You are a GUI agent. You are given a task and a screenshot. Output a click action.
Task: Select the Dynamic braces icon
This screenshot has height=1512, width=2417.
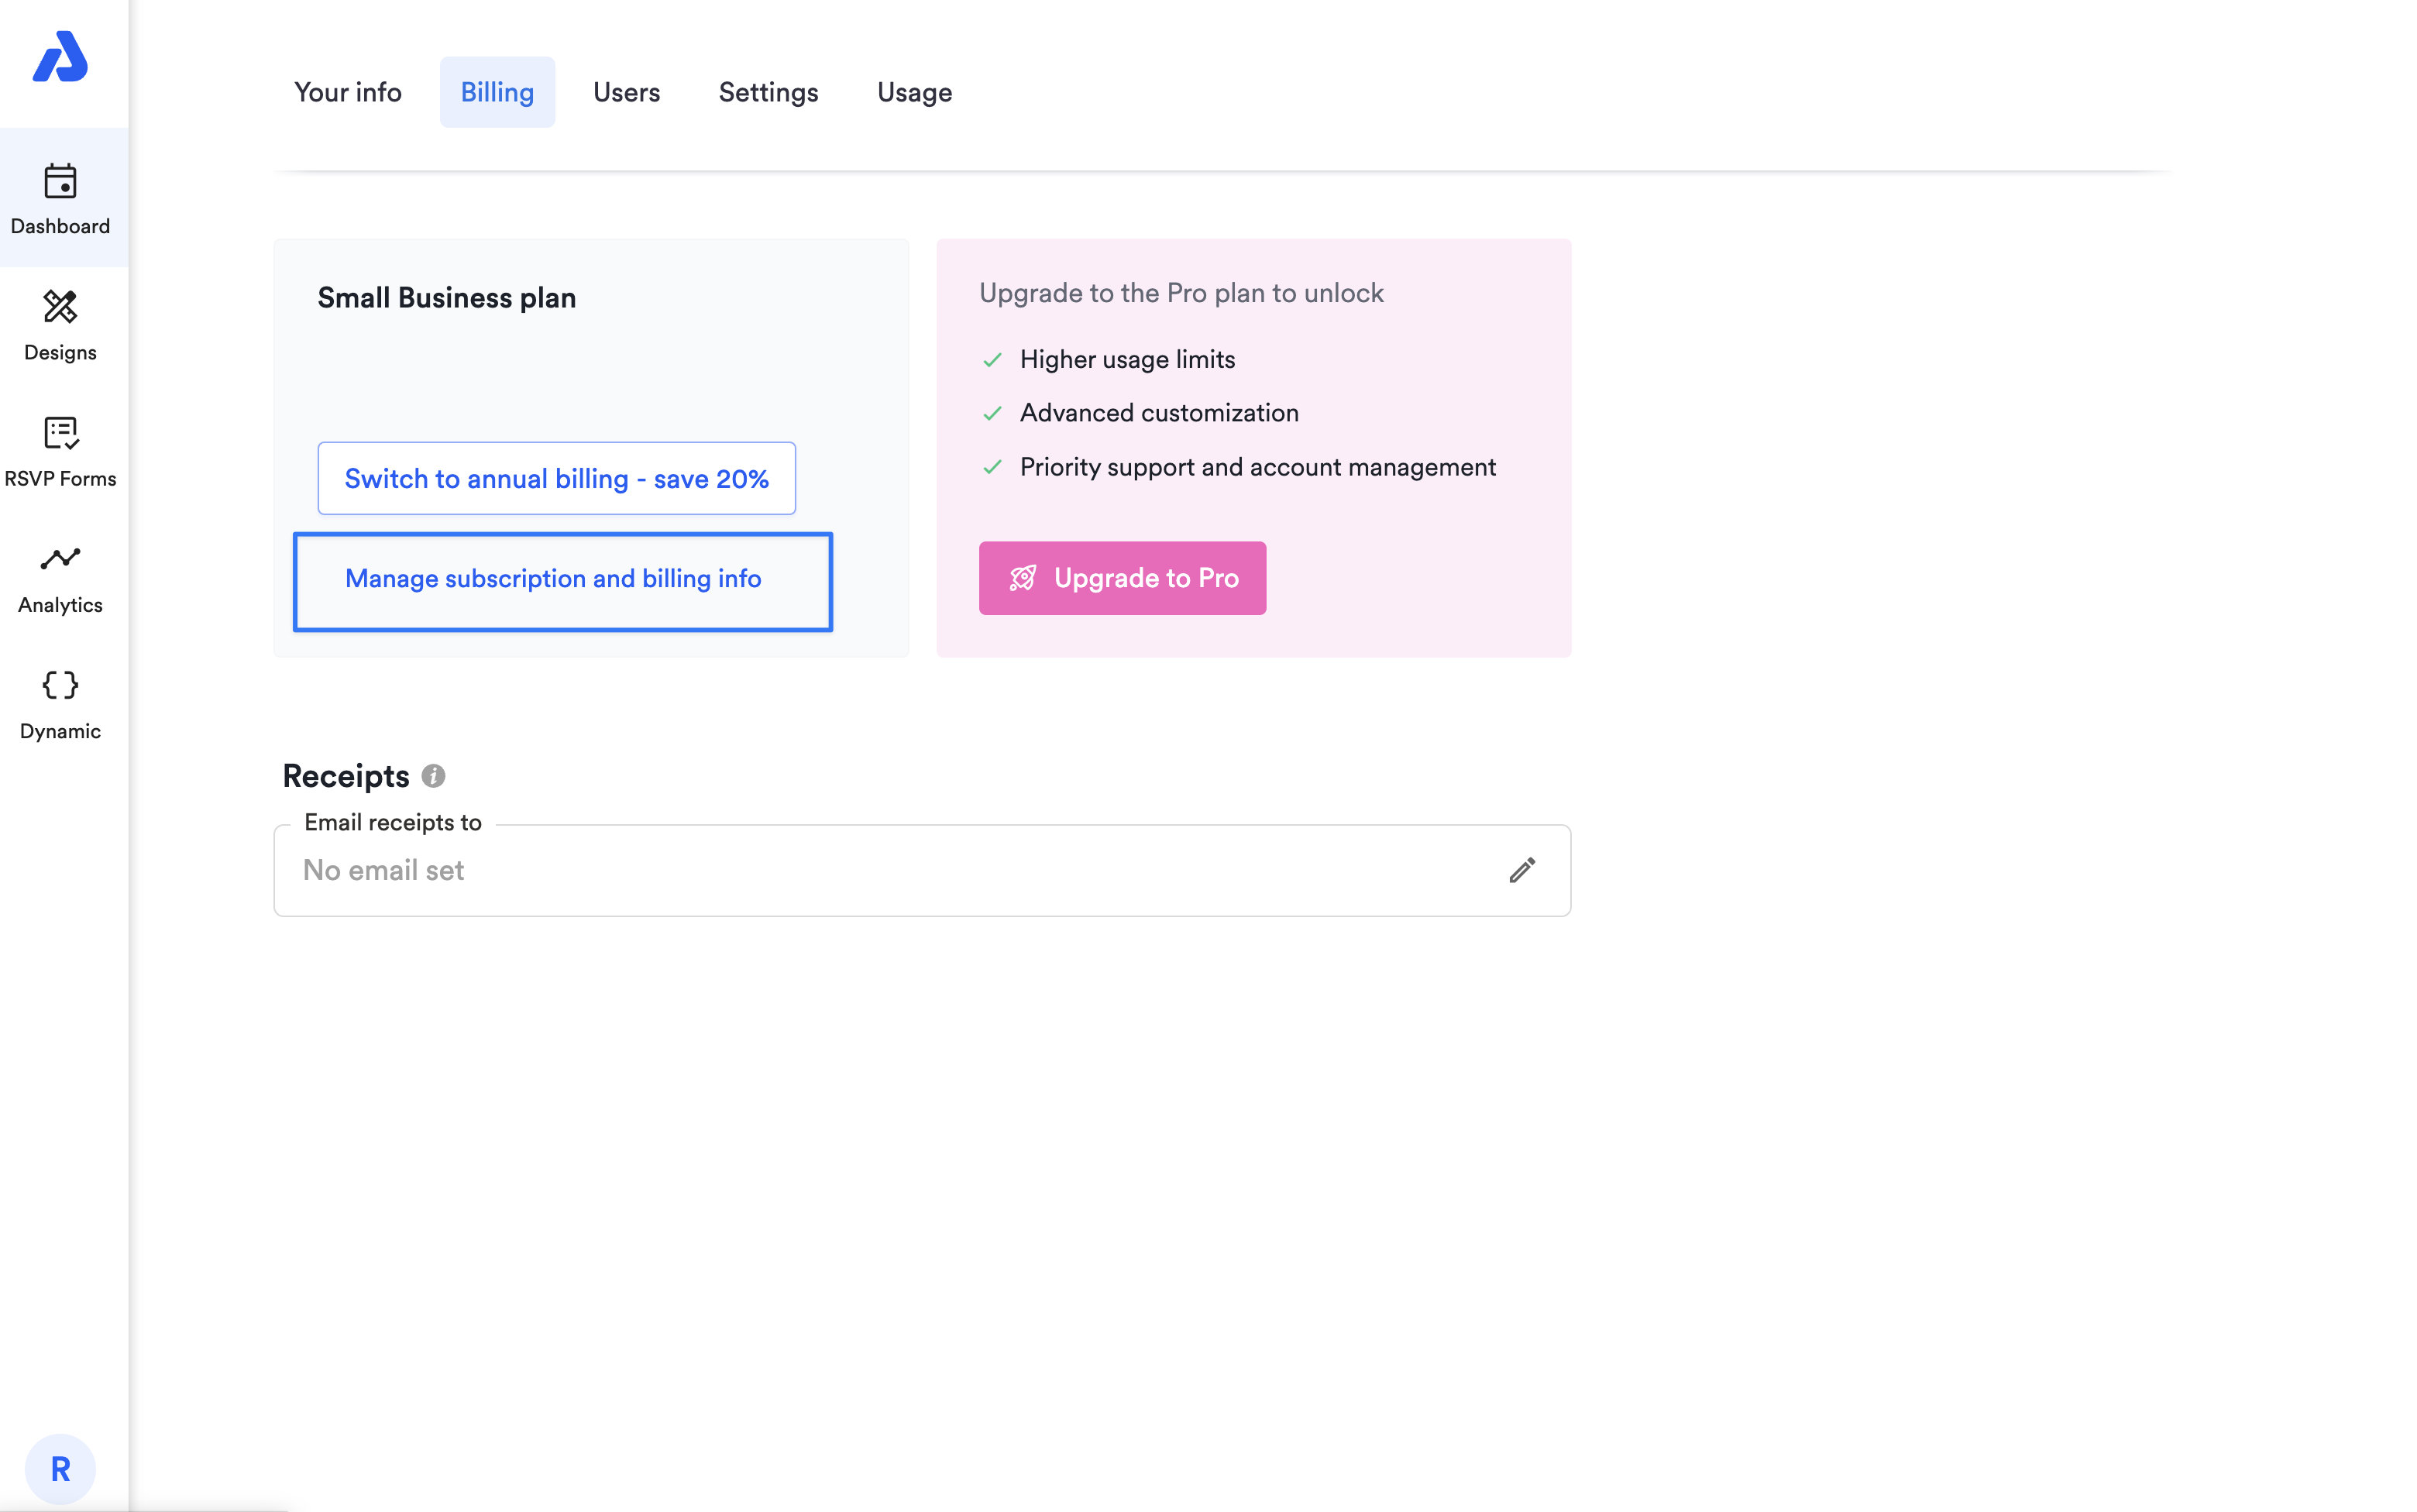pos(60,686)
